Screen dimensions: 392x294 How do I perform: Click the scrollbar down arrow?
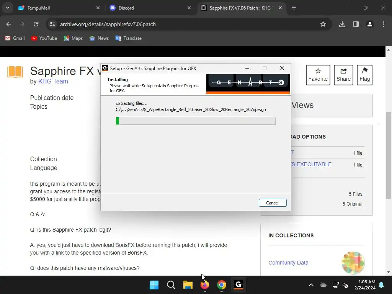(x=389, y=272)
